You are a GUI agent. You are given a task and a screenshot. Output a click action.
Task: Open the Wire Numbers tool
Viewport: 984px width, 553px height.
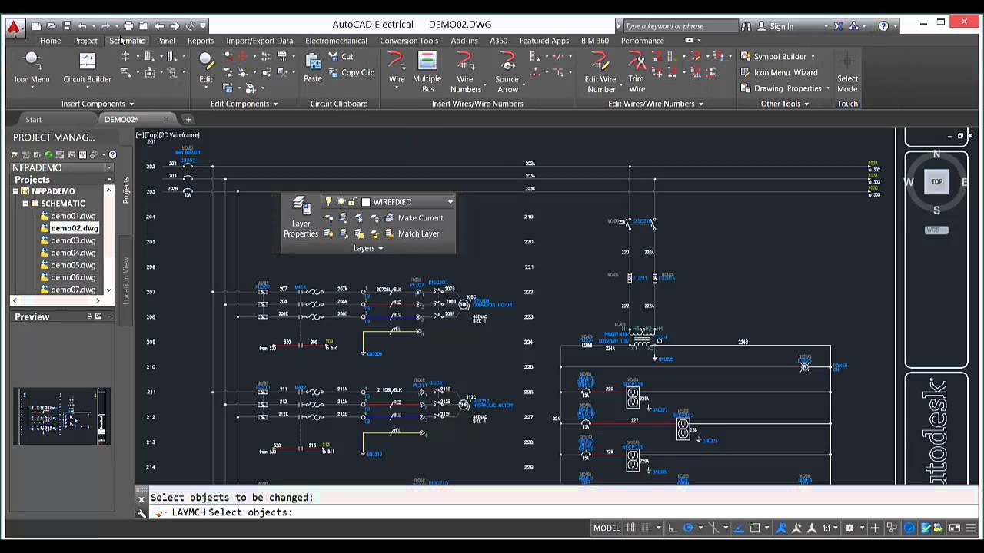coord(465,71)
